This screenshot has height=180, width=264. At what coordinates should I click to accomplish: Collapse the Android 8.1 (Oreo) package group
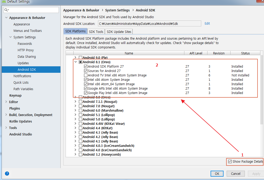(75, 62)
